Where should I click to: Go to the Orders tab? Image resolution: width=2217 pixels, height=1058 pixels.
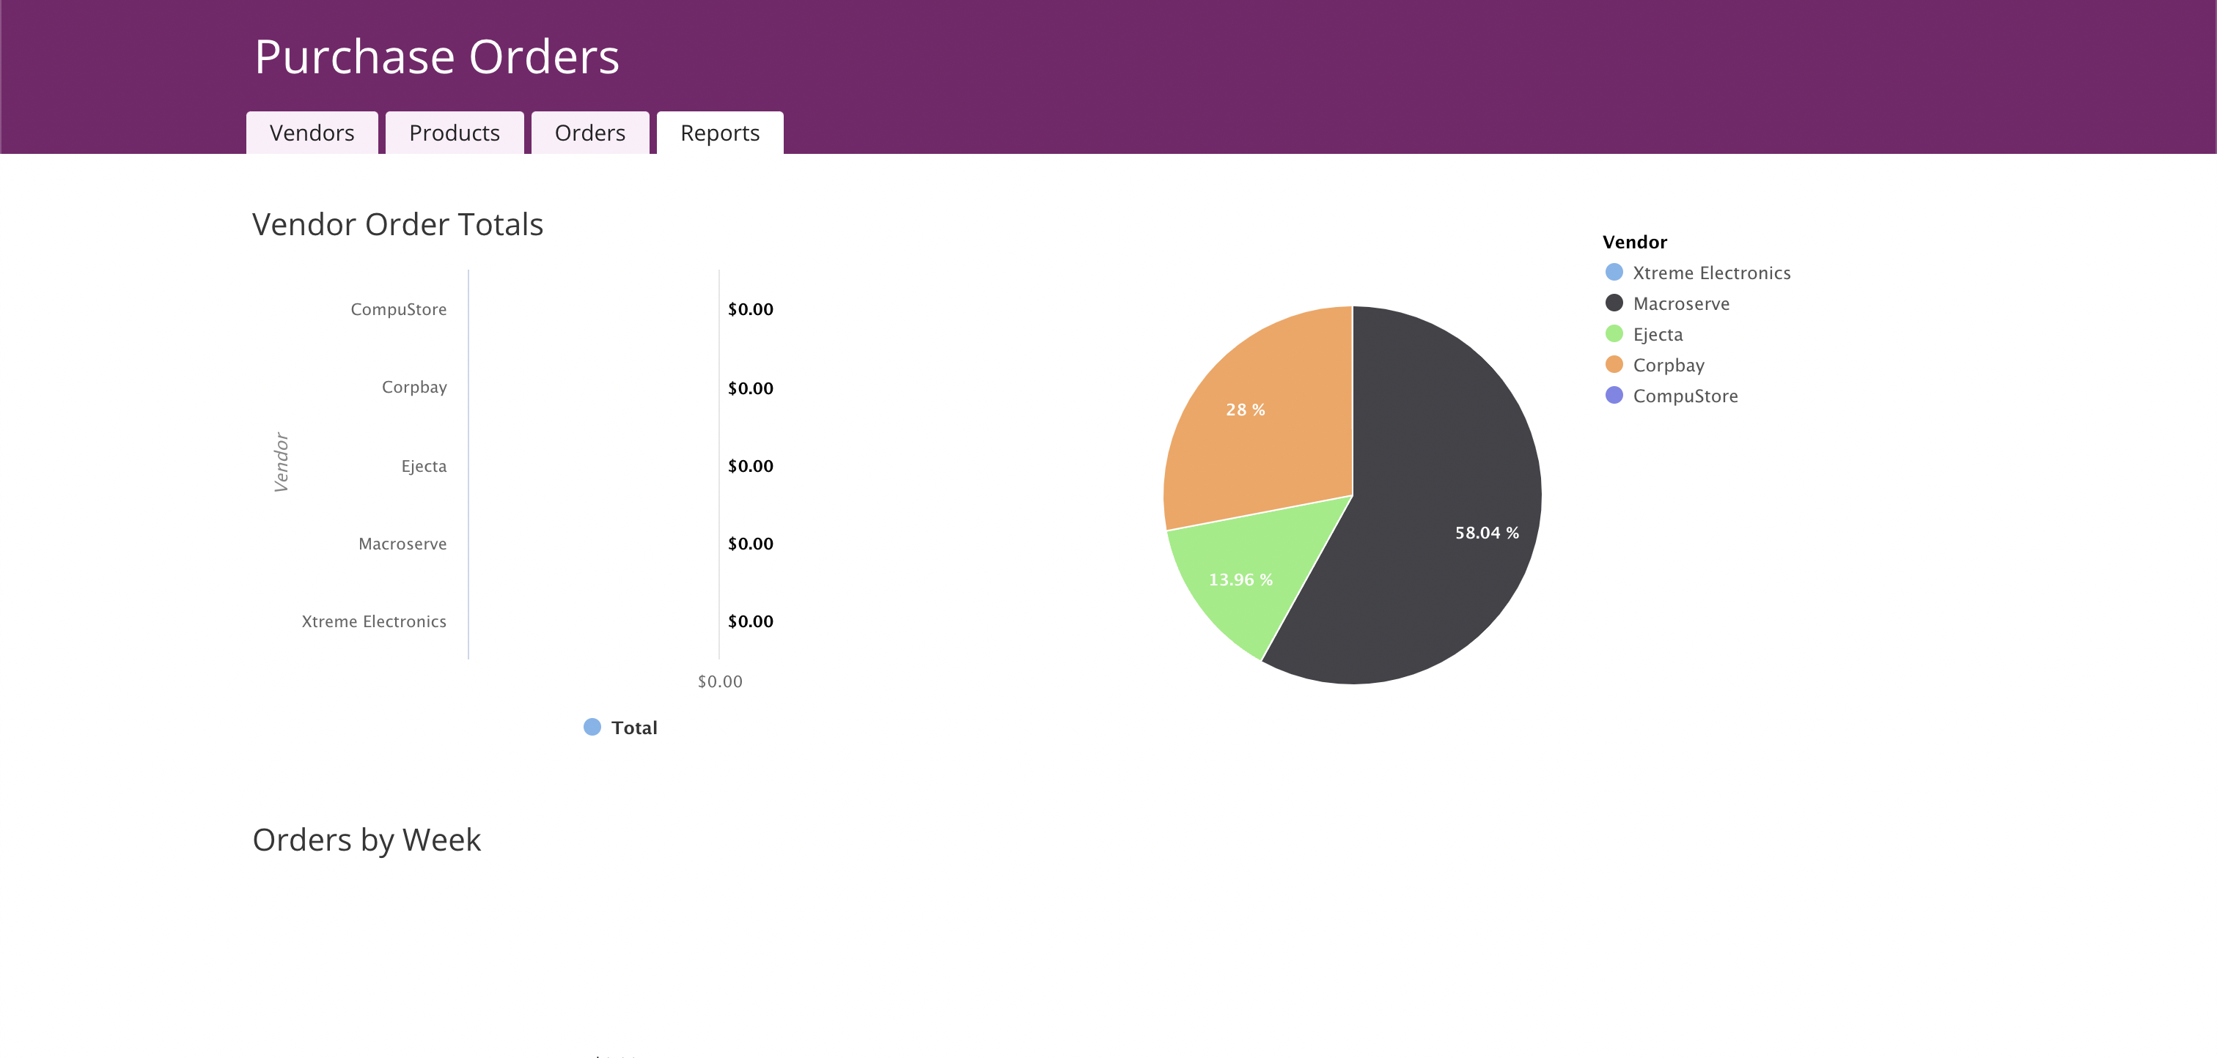(x=589, y=133)
